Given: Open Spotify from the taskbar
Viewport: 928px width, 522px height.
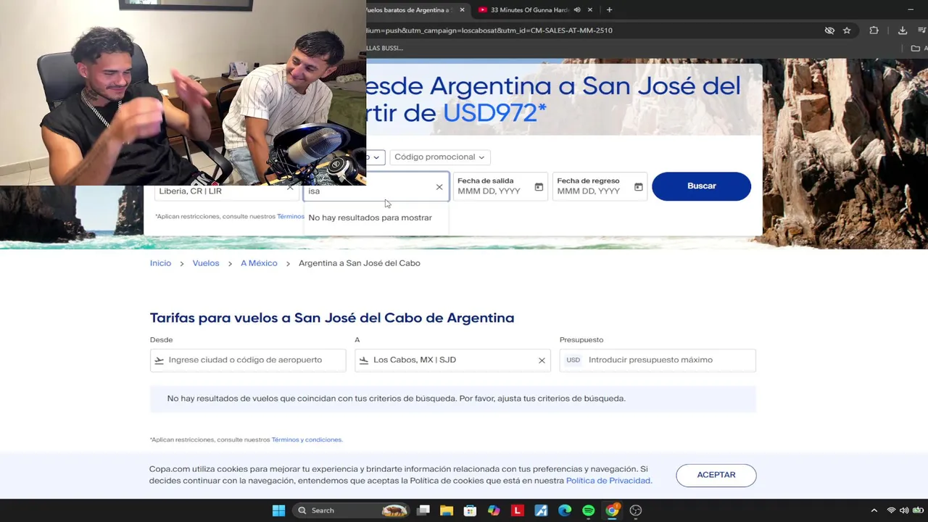Looking at the screenshot, I should coord(588,510).
